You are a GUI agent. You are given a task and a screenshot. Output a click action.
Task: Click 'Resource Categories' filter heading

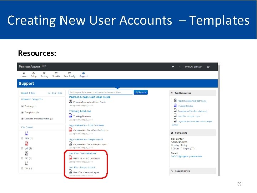(32, 99)
